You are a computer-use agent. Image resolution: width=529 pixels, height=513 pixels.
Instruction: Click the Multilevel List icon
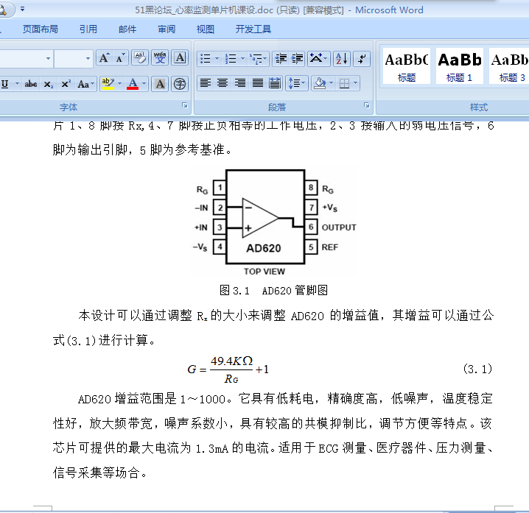tap(258, 59)
